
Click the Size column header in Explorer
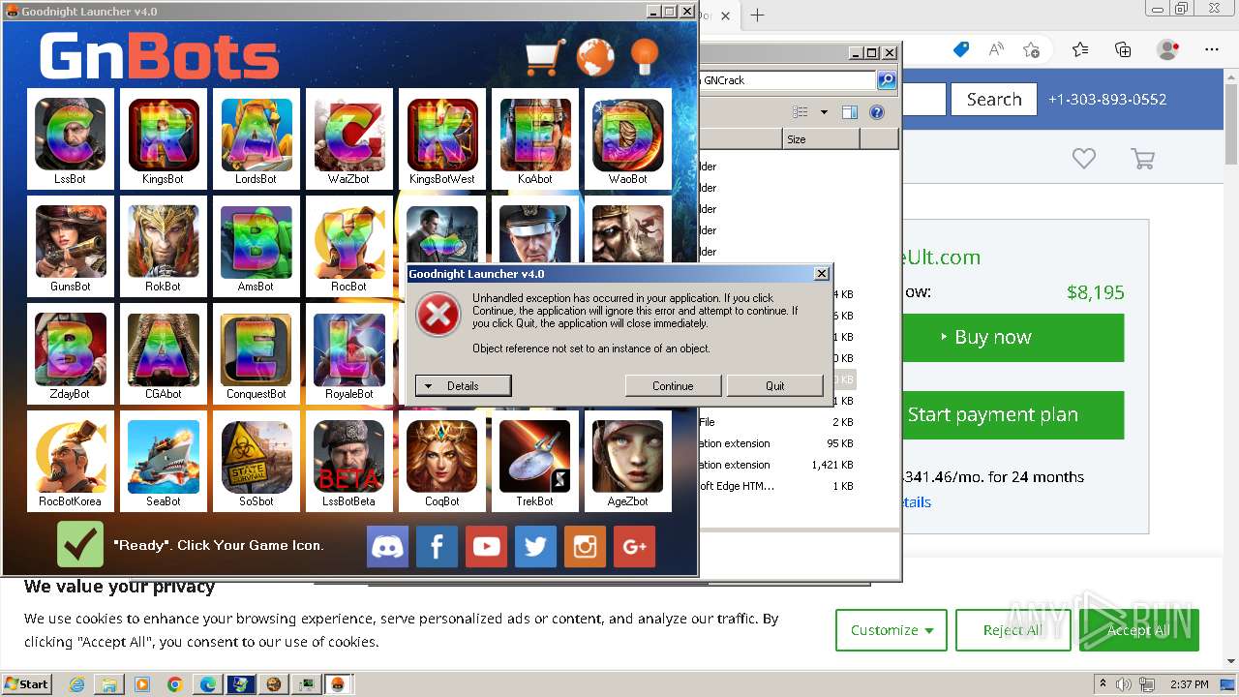click(820, 139)
